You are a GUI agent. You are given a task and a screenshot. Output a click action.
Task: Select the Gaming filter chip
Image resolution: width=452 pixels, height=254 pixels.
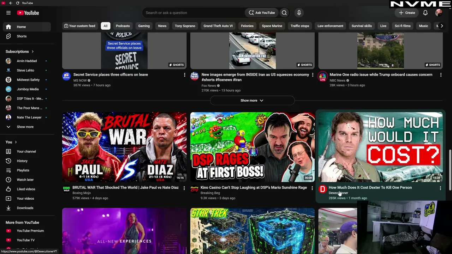point(144,26)
